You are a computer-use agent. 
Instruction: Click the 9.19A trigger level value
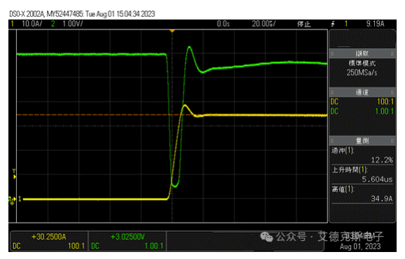coord(375,24)
